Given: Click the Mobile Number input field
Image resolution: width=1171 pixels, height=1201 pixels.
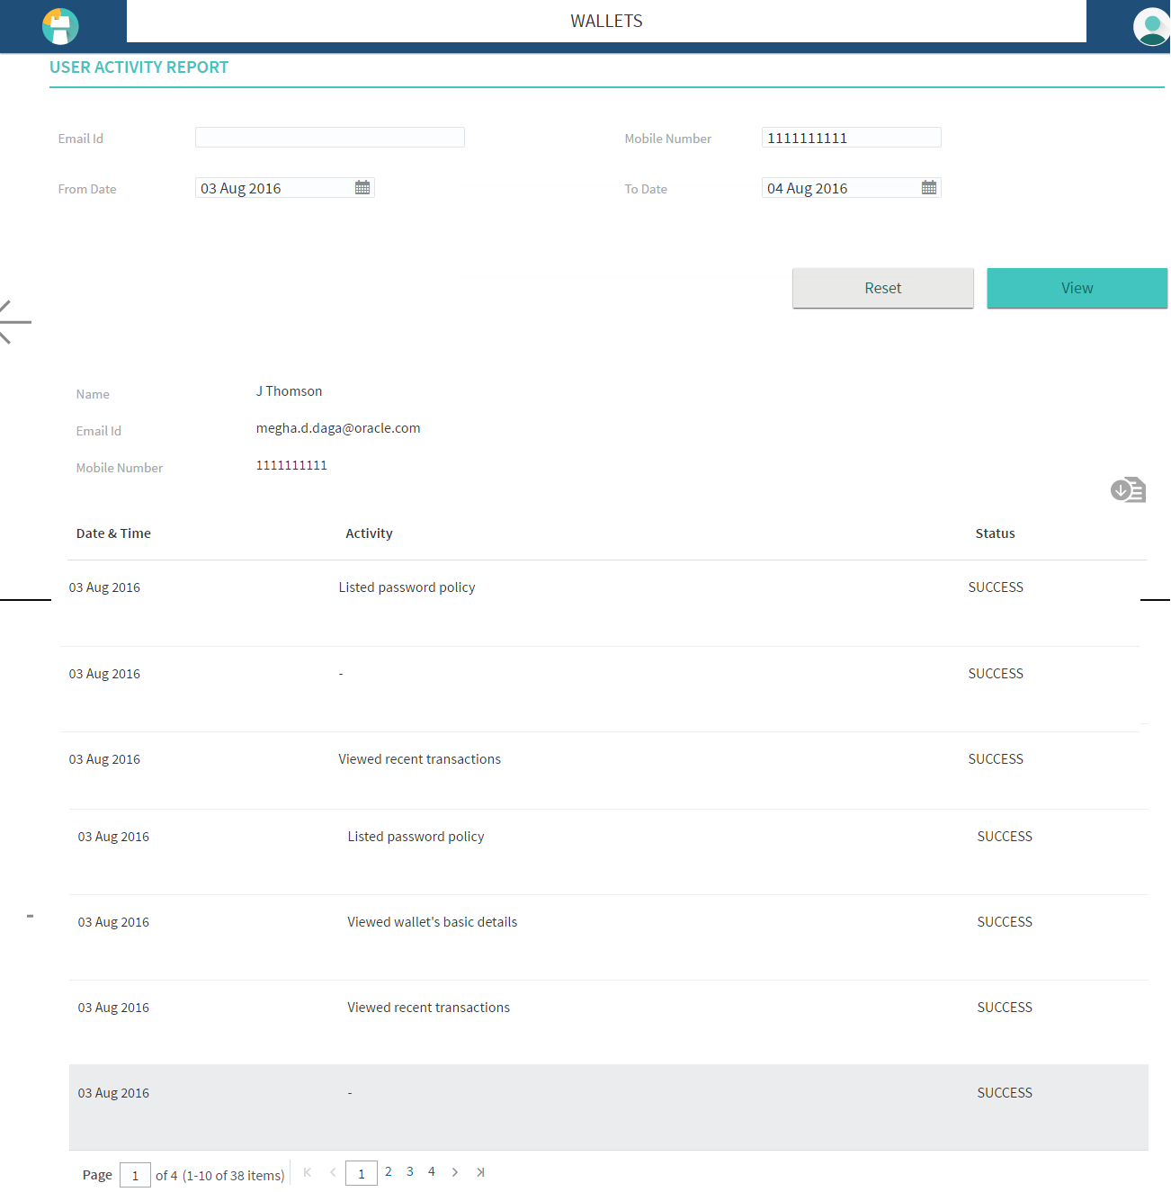Looking at the screenshot, I should (850, 137).
